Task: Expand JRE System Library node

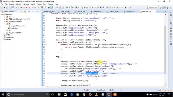Action: [5, 19]
